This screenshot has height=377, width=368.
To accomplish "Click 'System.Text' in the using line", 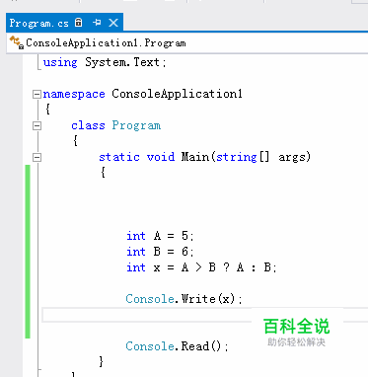I will click(122, 62).
